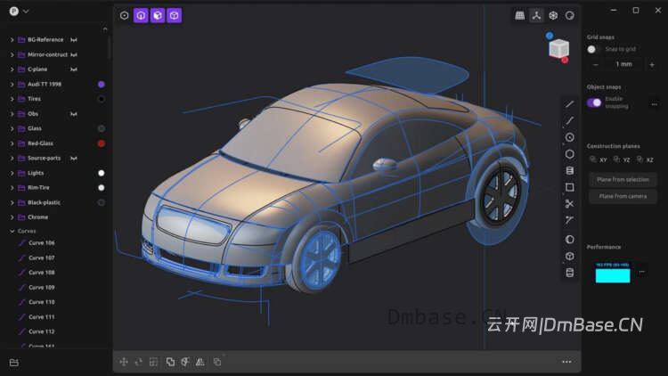Viewport: 668px width, 376px height.
Task: Activate the Scale tool in bottom toolbar
Action: click(x=153, y=362)
